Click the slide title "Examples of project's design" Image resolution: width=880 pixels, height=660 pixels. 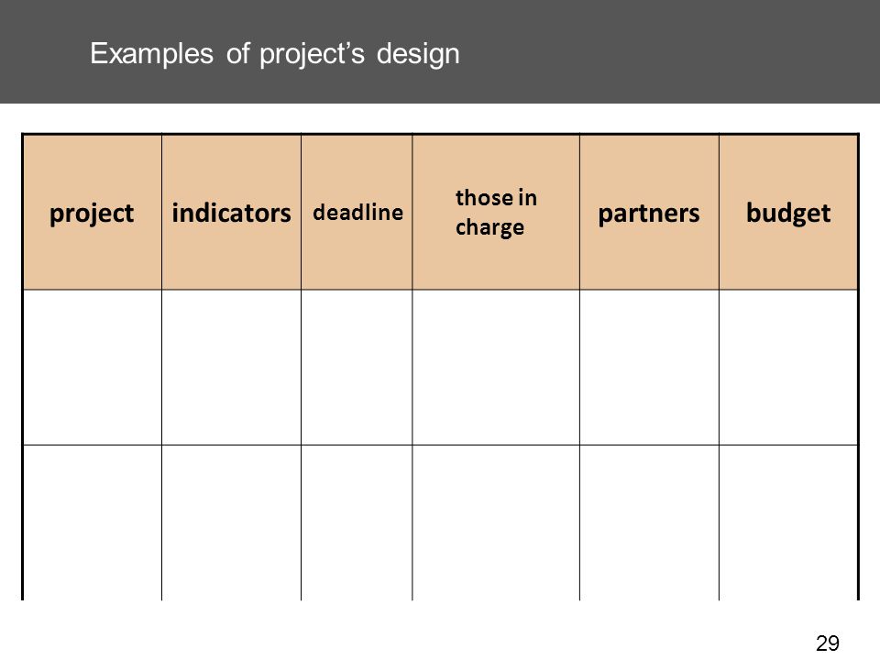275,54
